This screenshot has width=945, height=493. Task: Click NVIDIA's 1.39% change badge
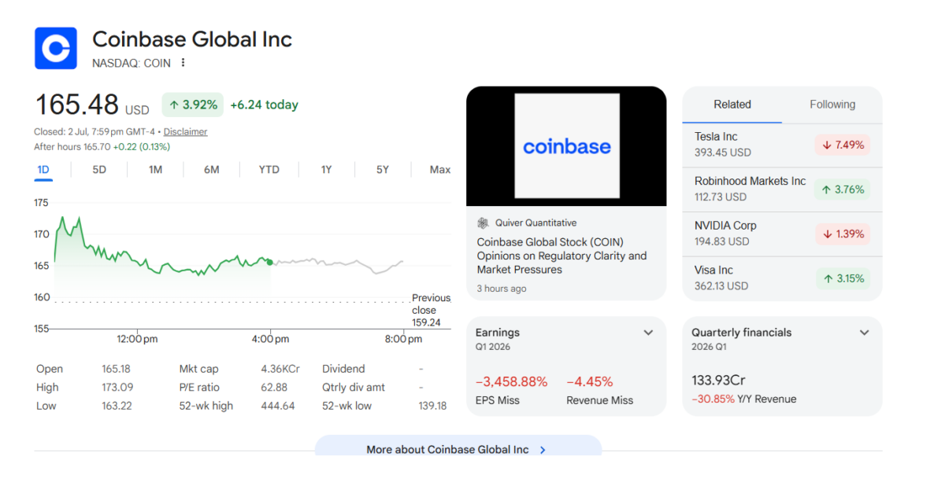point(843,234)
